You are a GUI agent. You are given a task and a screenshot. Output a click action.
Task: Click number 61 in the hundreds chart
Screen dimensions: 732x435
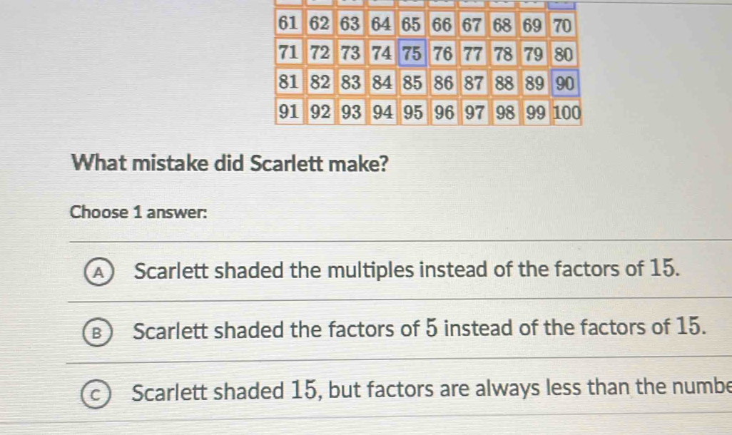(288, 22)
